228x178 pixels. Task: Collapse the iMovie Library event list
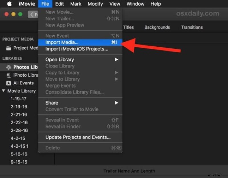coord(3,91)
